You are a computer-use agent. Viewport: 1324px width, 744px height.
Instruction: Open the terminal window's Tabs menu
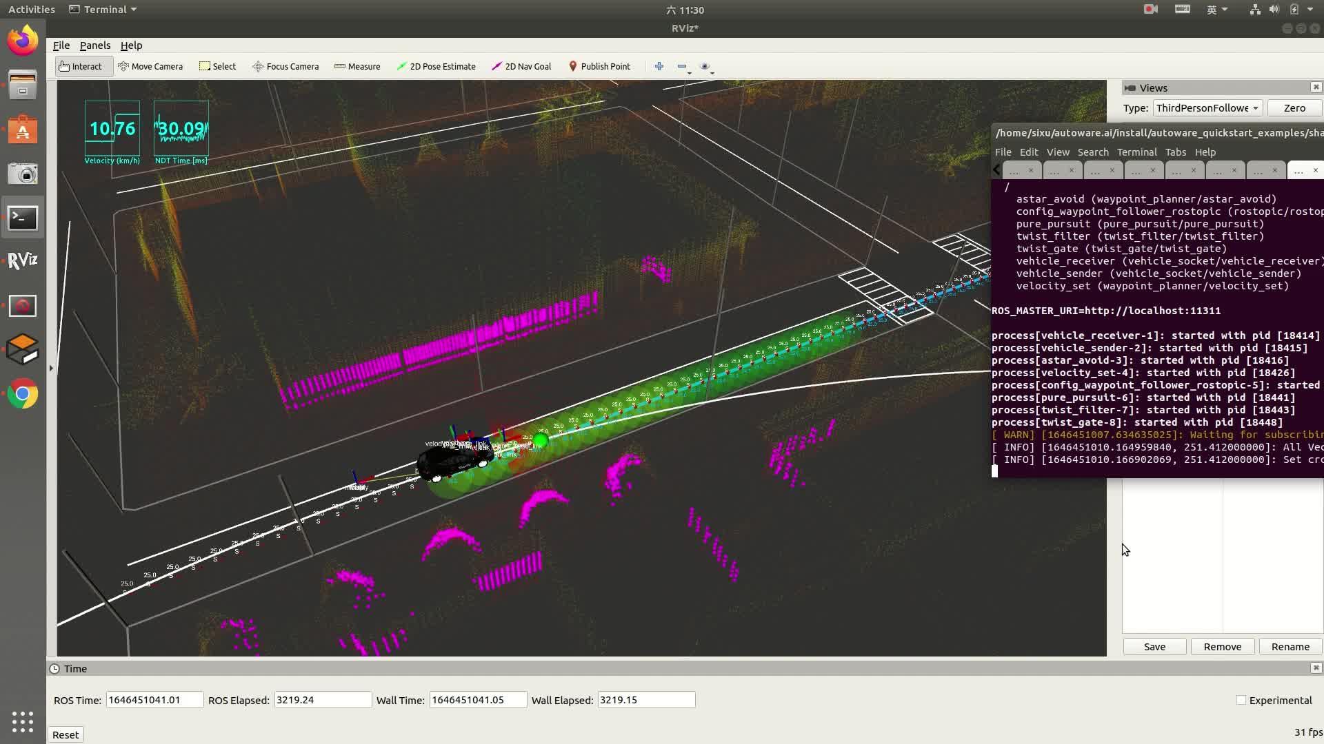point(1176,152)
